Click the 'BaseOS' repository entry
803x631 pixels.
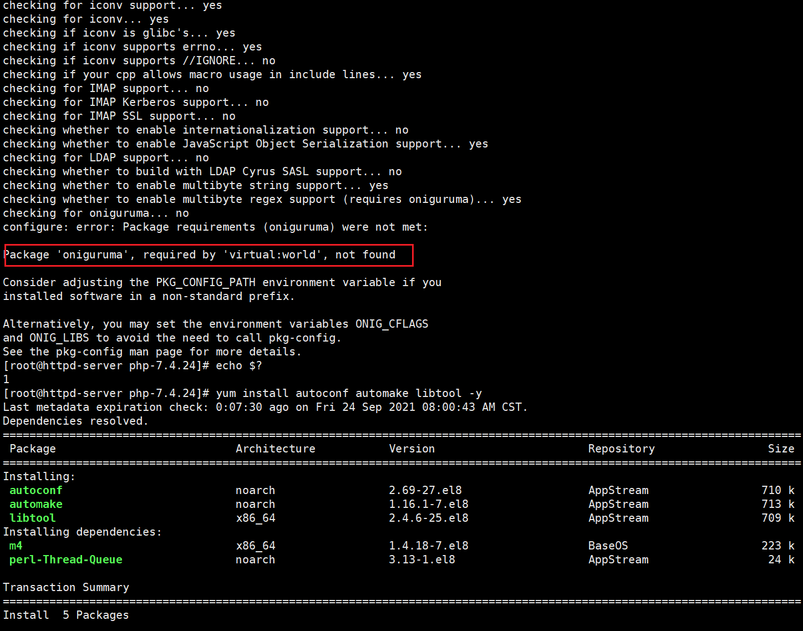[x=608, y=546]
